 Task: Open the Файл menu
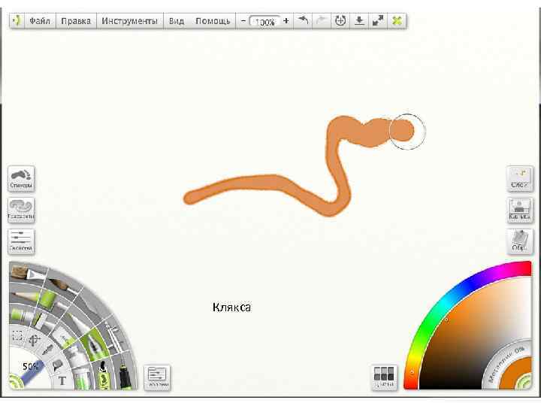tap(40, 21)
